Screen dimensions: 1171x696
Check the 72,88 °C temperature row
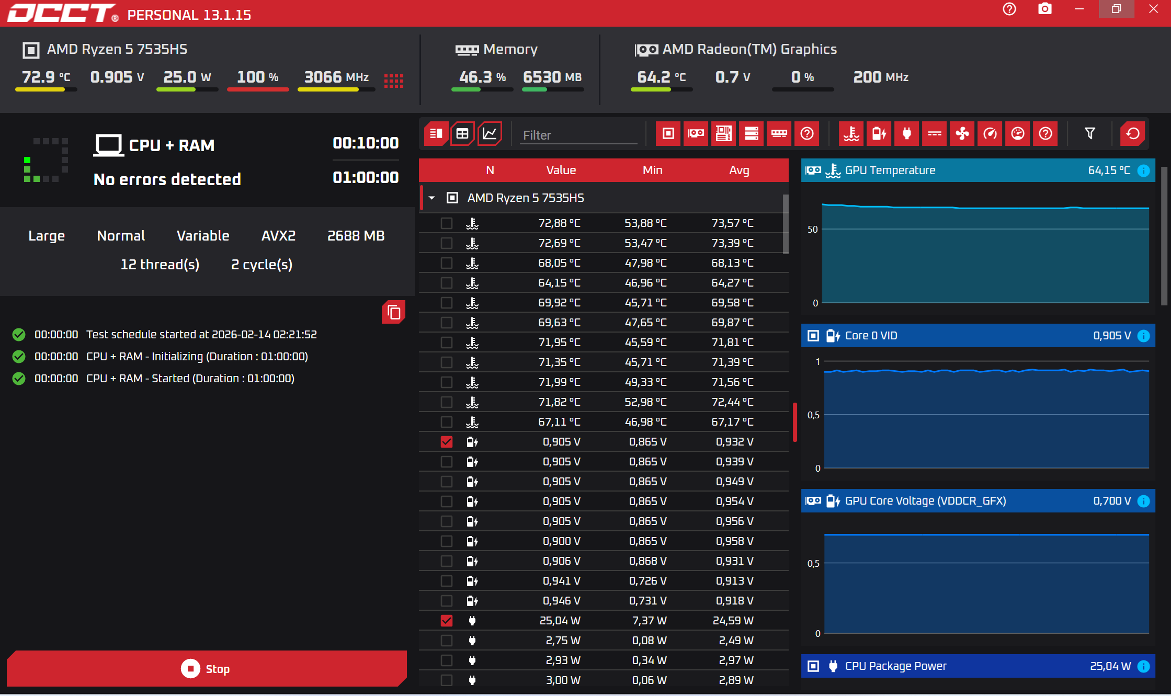(447, 223)
